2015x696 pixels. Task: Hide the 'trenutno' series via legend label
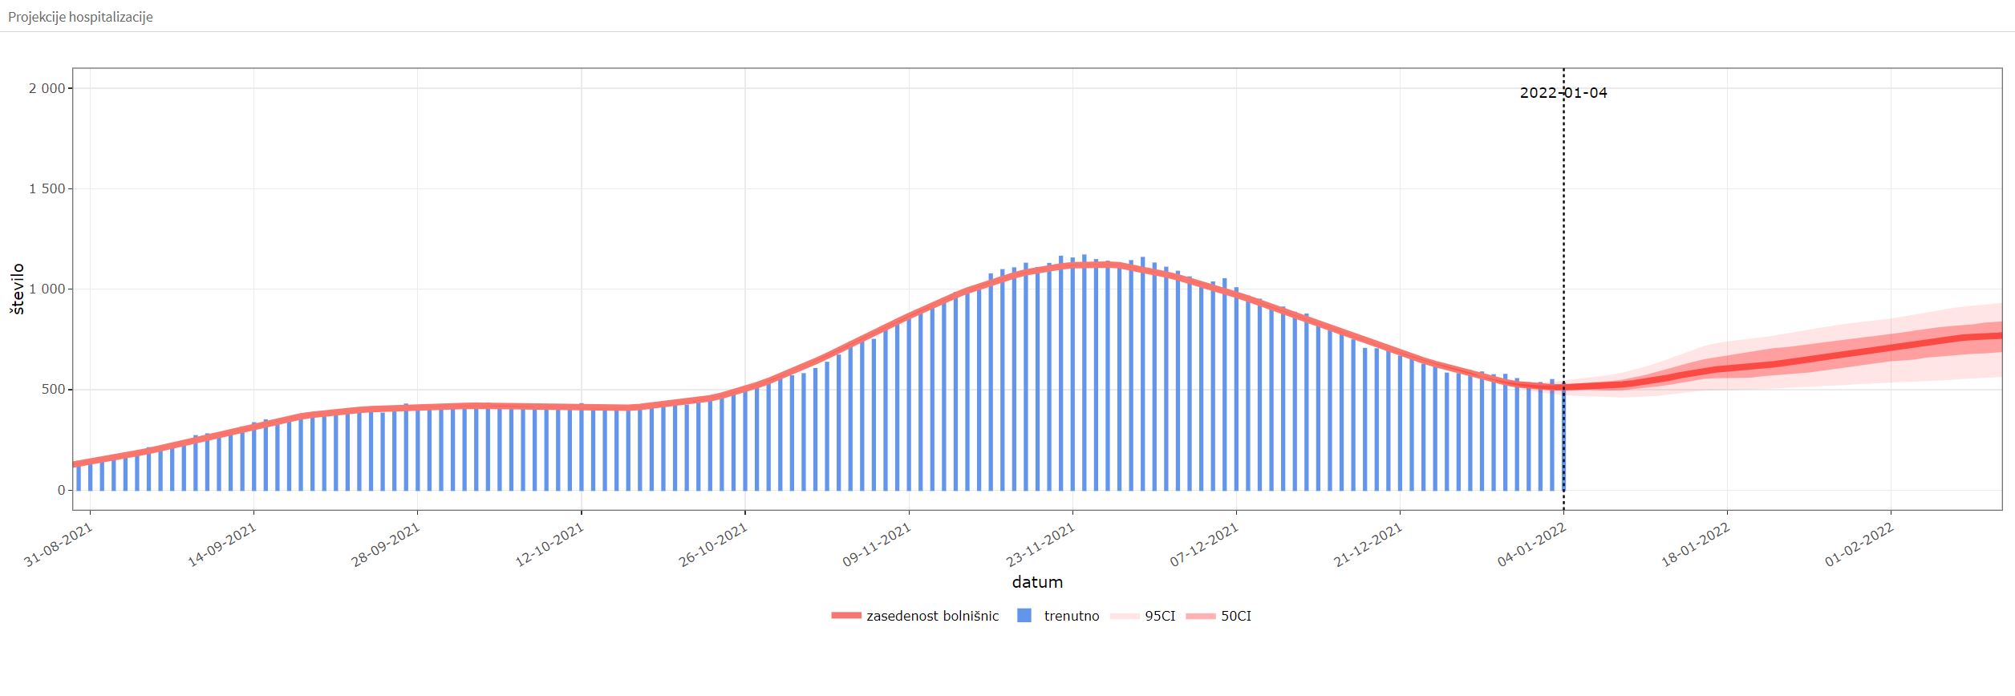(x=1072, y=616)
